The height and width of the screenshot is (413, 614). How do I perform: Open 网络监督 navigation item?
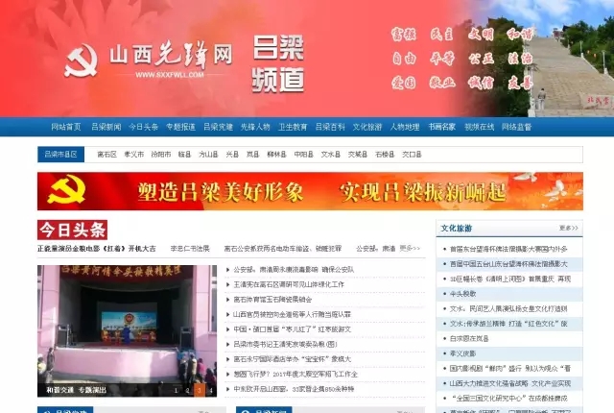coord(516,127)
